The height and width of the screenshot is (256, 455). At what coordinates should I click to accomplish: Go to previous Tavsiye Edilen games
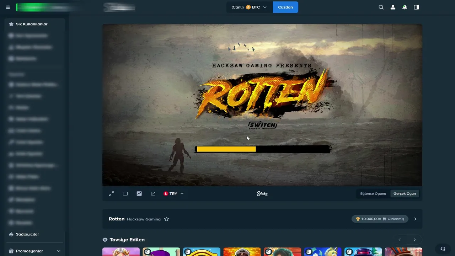(400, 240)
